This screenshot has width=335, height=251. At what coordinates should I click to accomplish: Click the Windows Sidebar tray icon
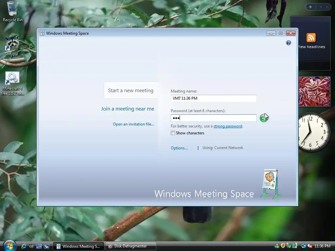coord(295,246)
